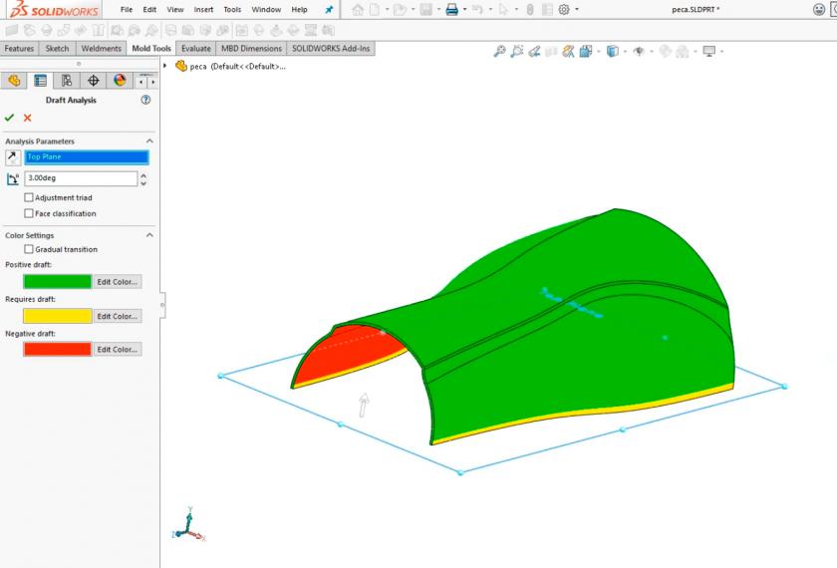Enable the Gradual transition checkbox

pyautogui.click(x=29, y=249)
